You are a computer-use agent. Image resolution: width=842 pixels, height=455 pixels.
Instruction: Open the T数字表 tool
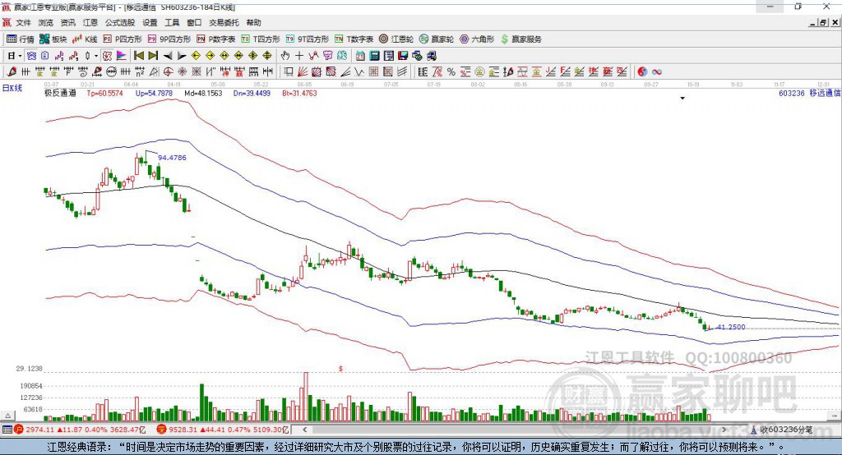click(x=354, y=39)
